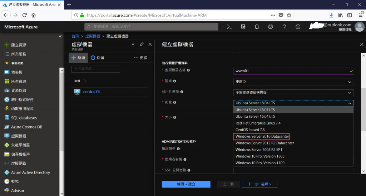The image size is (366, 196).
Task: Select Windows Server 2008 R2 SP1
Action: (293, 149)
